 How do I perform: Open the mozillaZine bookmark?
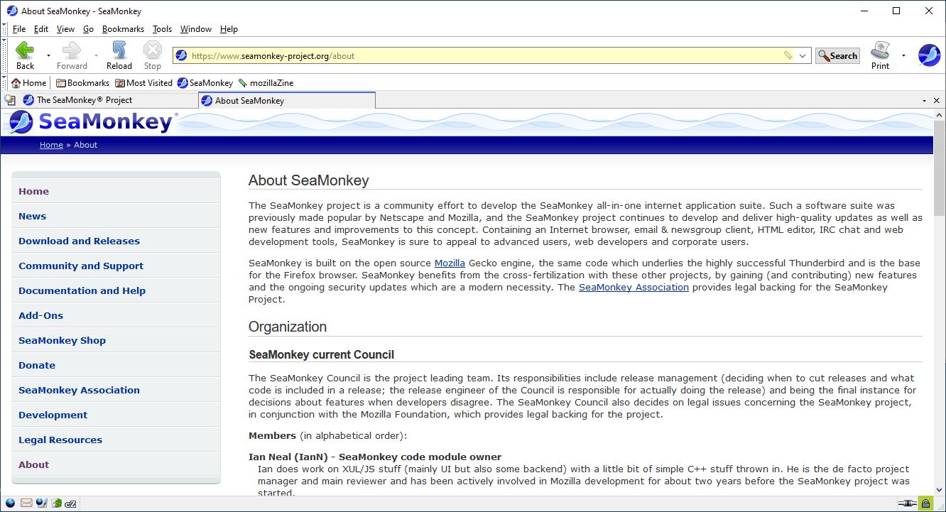click(266, 83)
